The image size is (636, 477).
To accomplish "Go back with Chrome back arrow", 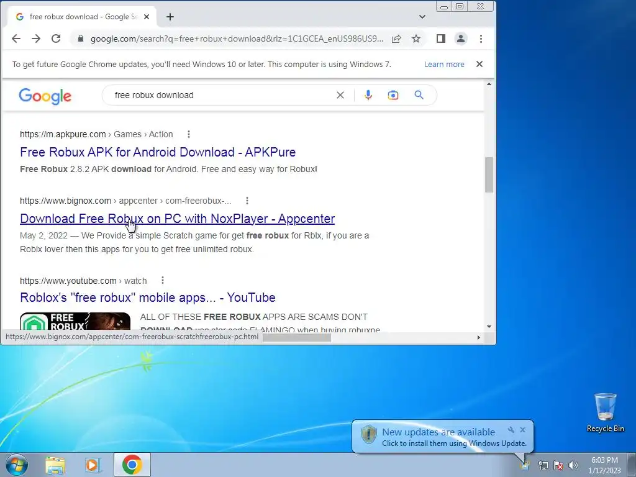I will (16, 39).
